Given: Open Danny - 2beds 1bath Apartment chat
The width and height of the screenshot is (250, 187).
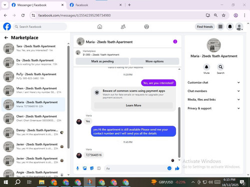Looking at the screenshot, I should [x=33, y=132].
